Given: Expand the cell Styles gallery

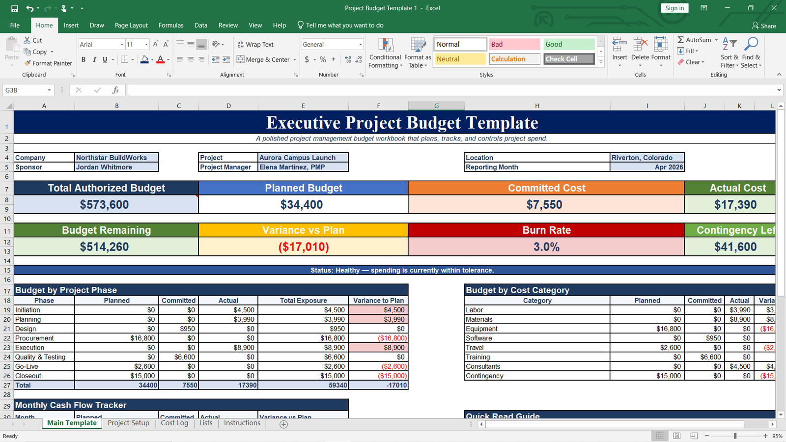Looking at the screenshot, I should (601, 62).
